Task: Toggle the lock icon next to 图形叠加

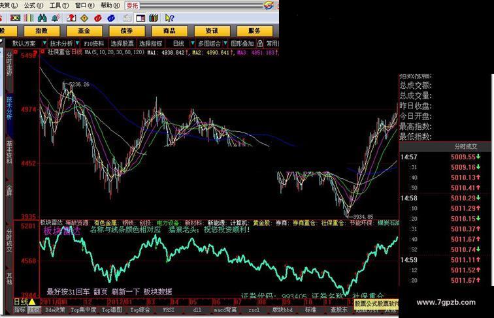Action: [260, 44]
